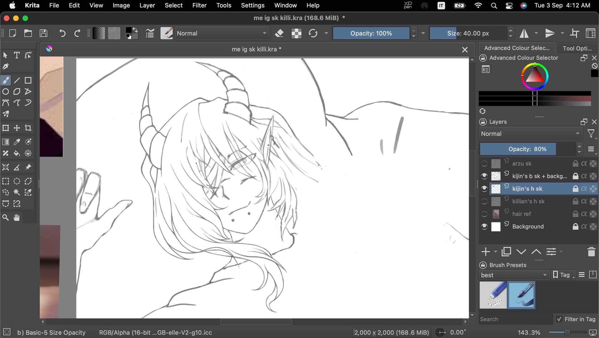This screenshot has height=338, width=599.
Task: Expand options next to brush Opacity
Action: [423, 33]
